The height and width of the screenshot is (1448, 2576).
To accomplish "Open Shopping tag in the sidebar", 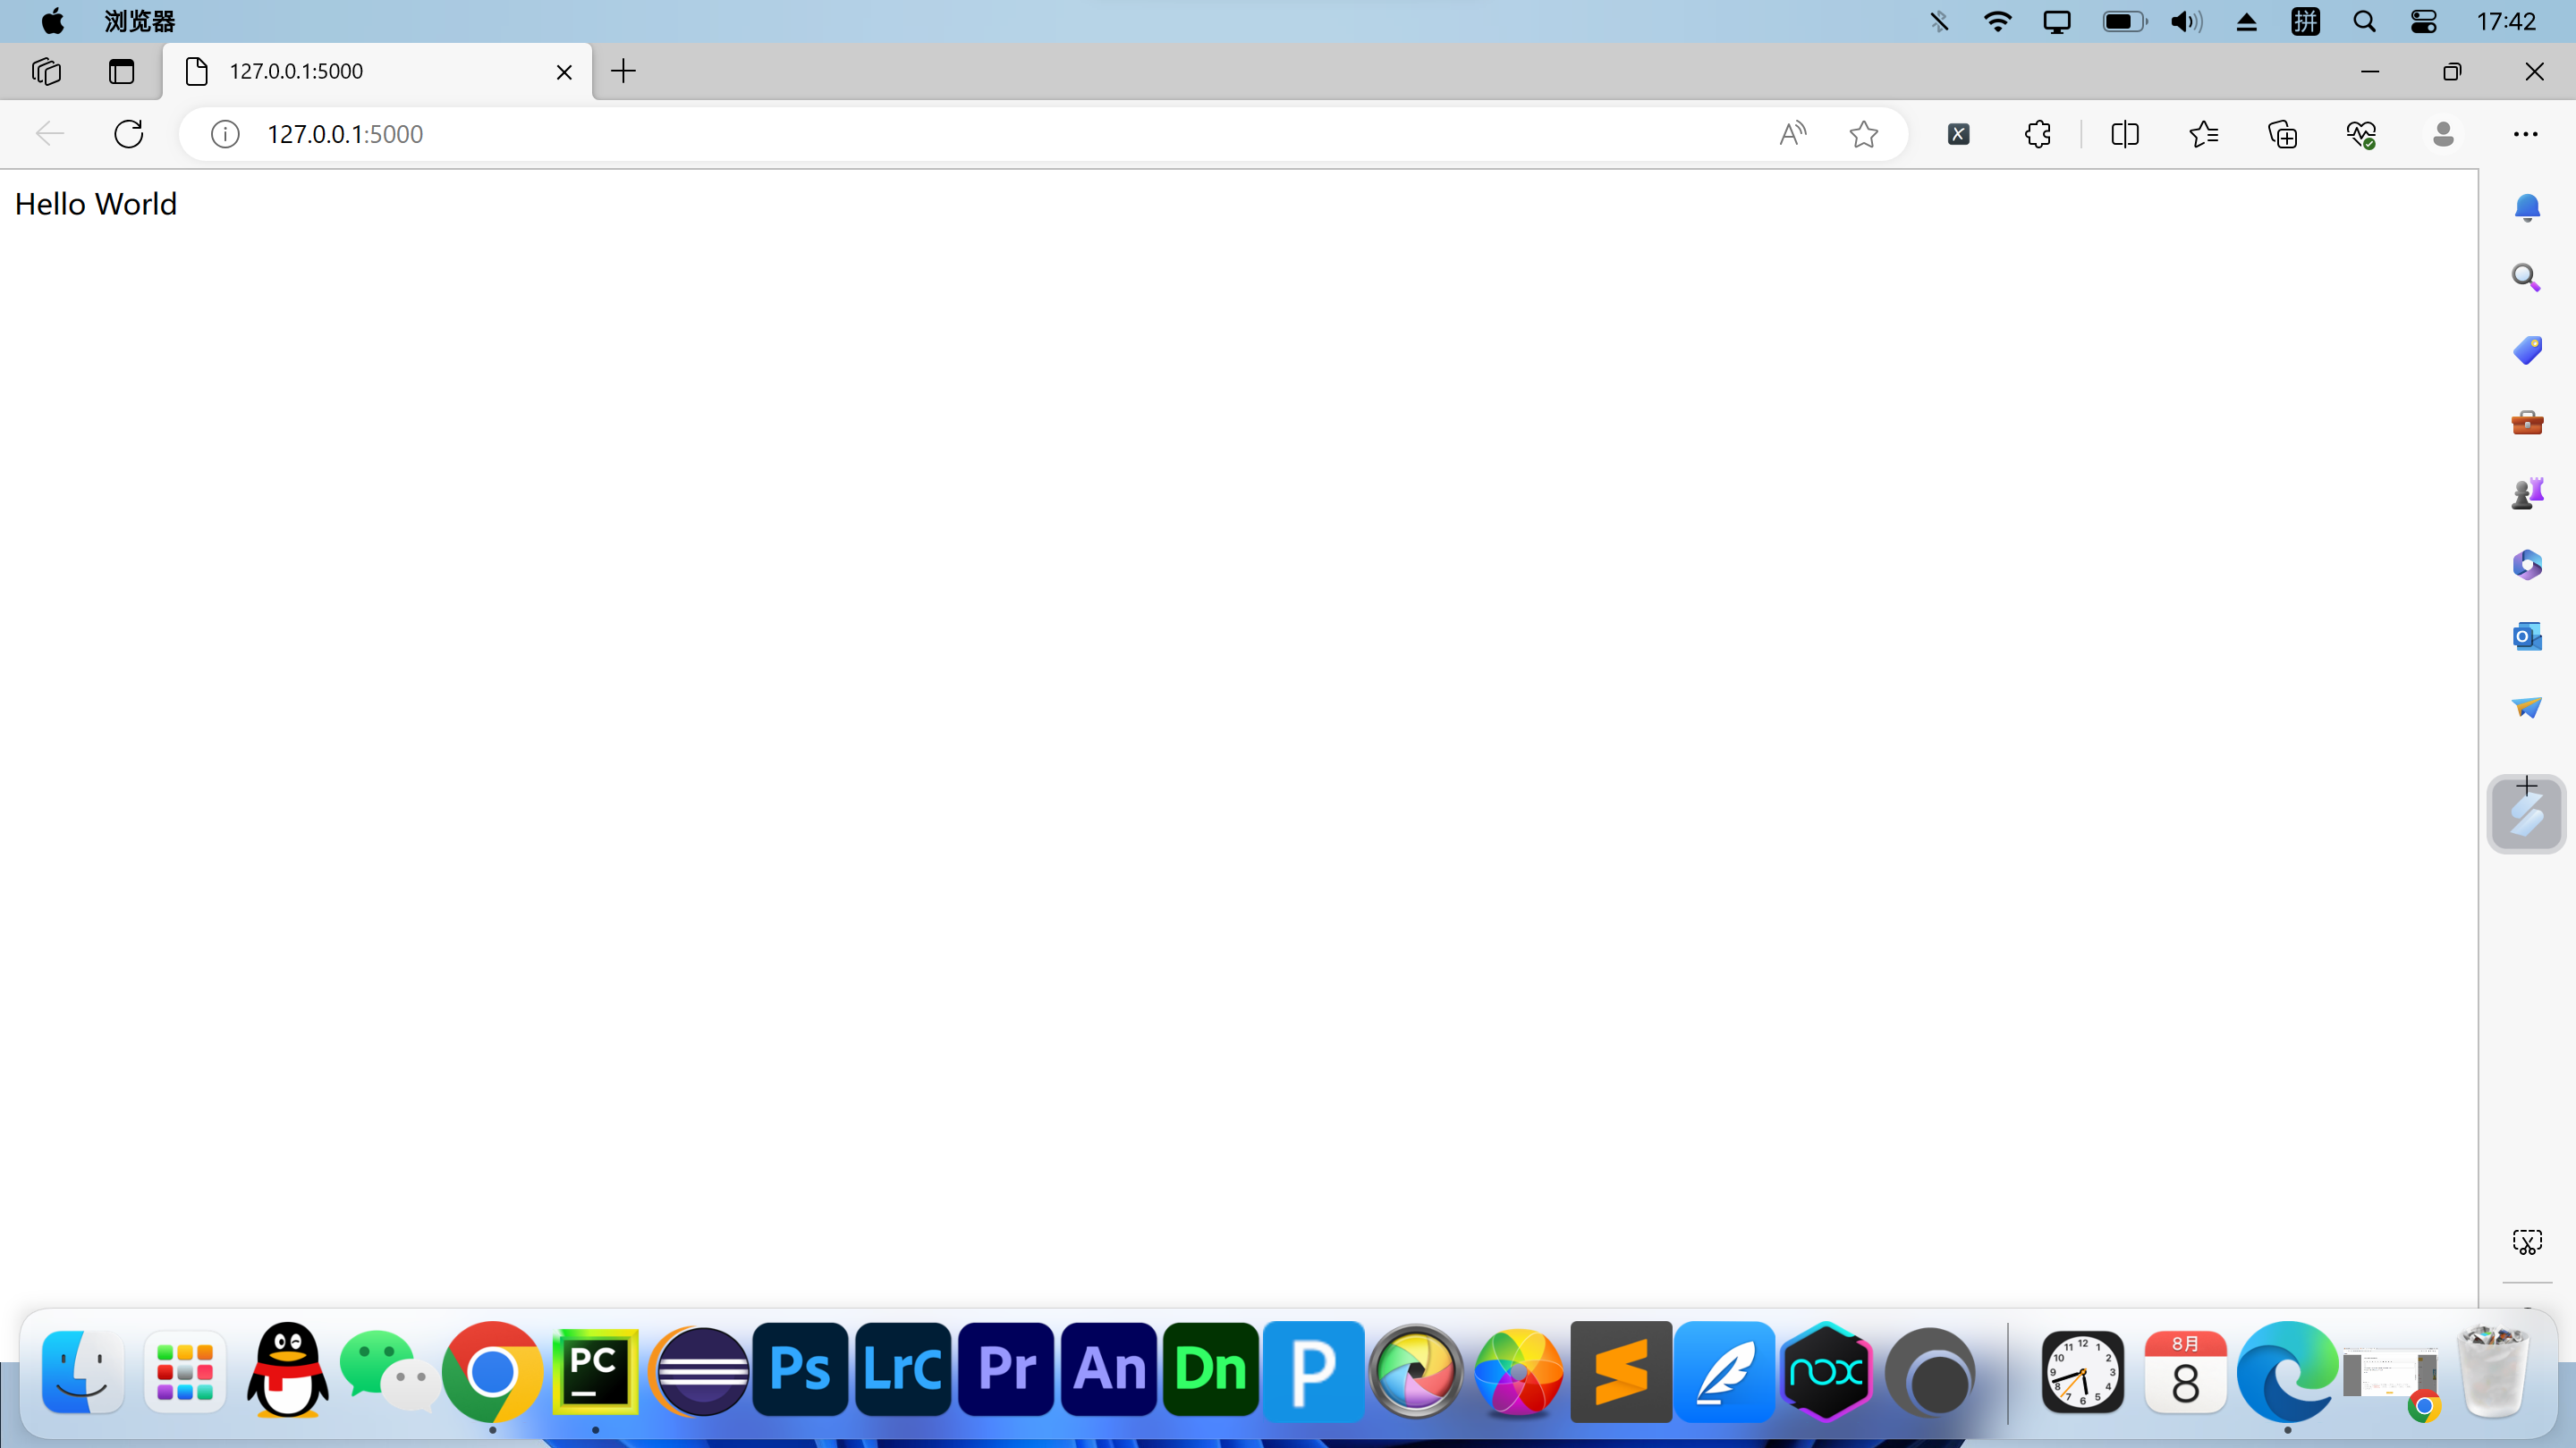I will tap(2527, 349).
